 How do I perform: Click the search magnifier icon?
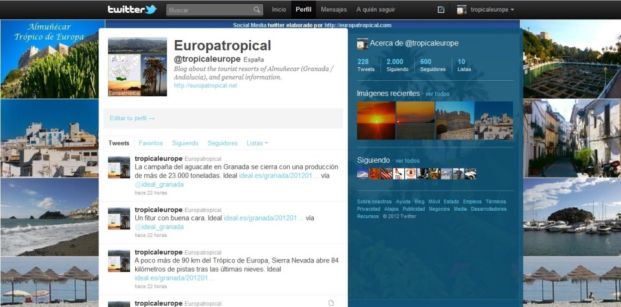coord(257,10)
